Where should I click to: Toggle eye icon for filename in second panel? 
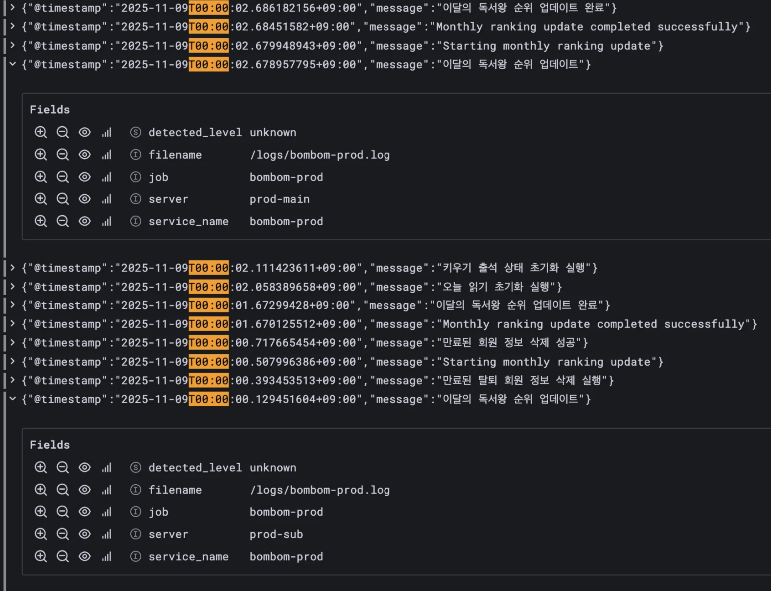[x=85, y=489]
